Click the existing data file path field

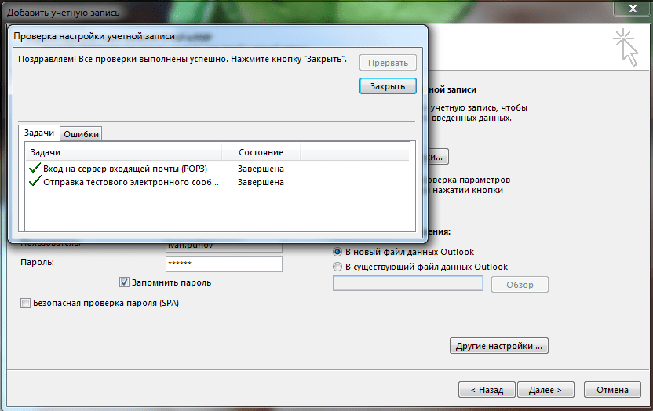click(x=408, y=283)
